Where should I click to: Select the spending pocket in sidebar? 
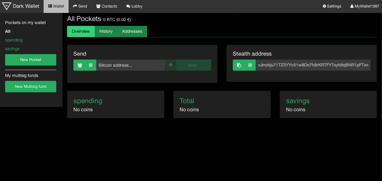tap(14, 40)
